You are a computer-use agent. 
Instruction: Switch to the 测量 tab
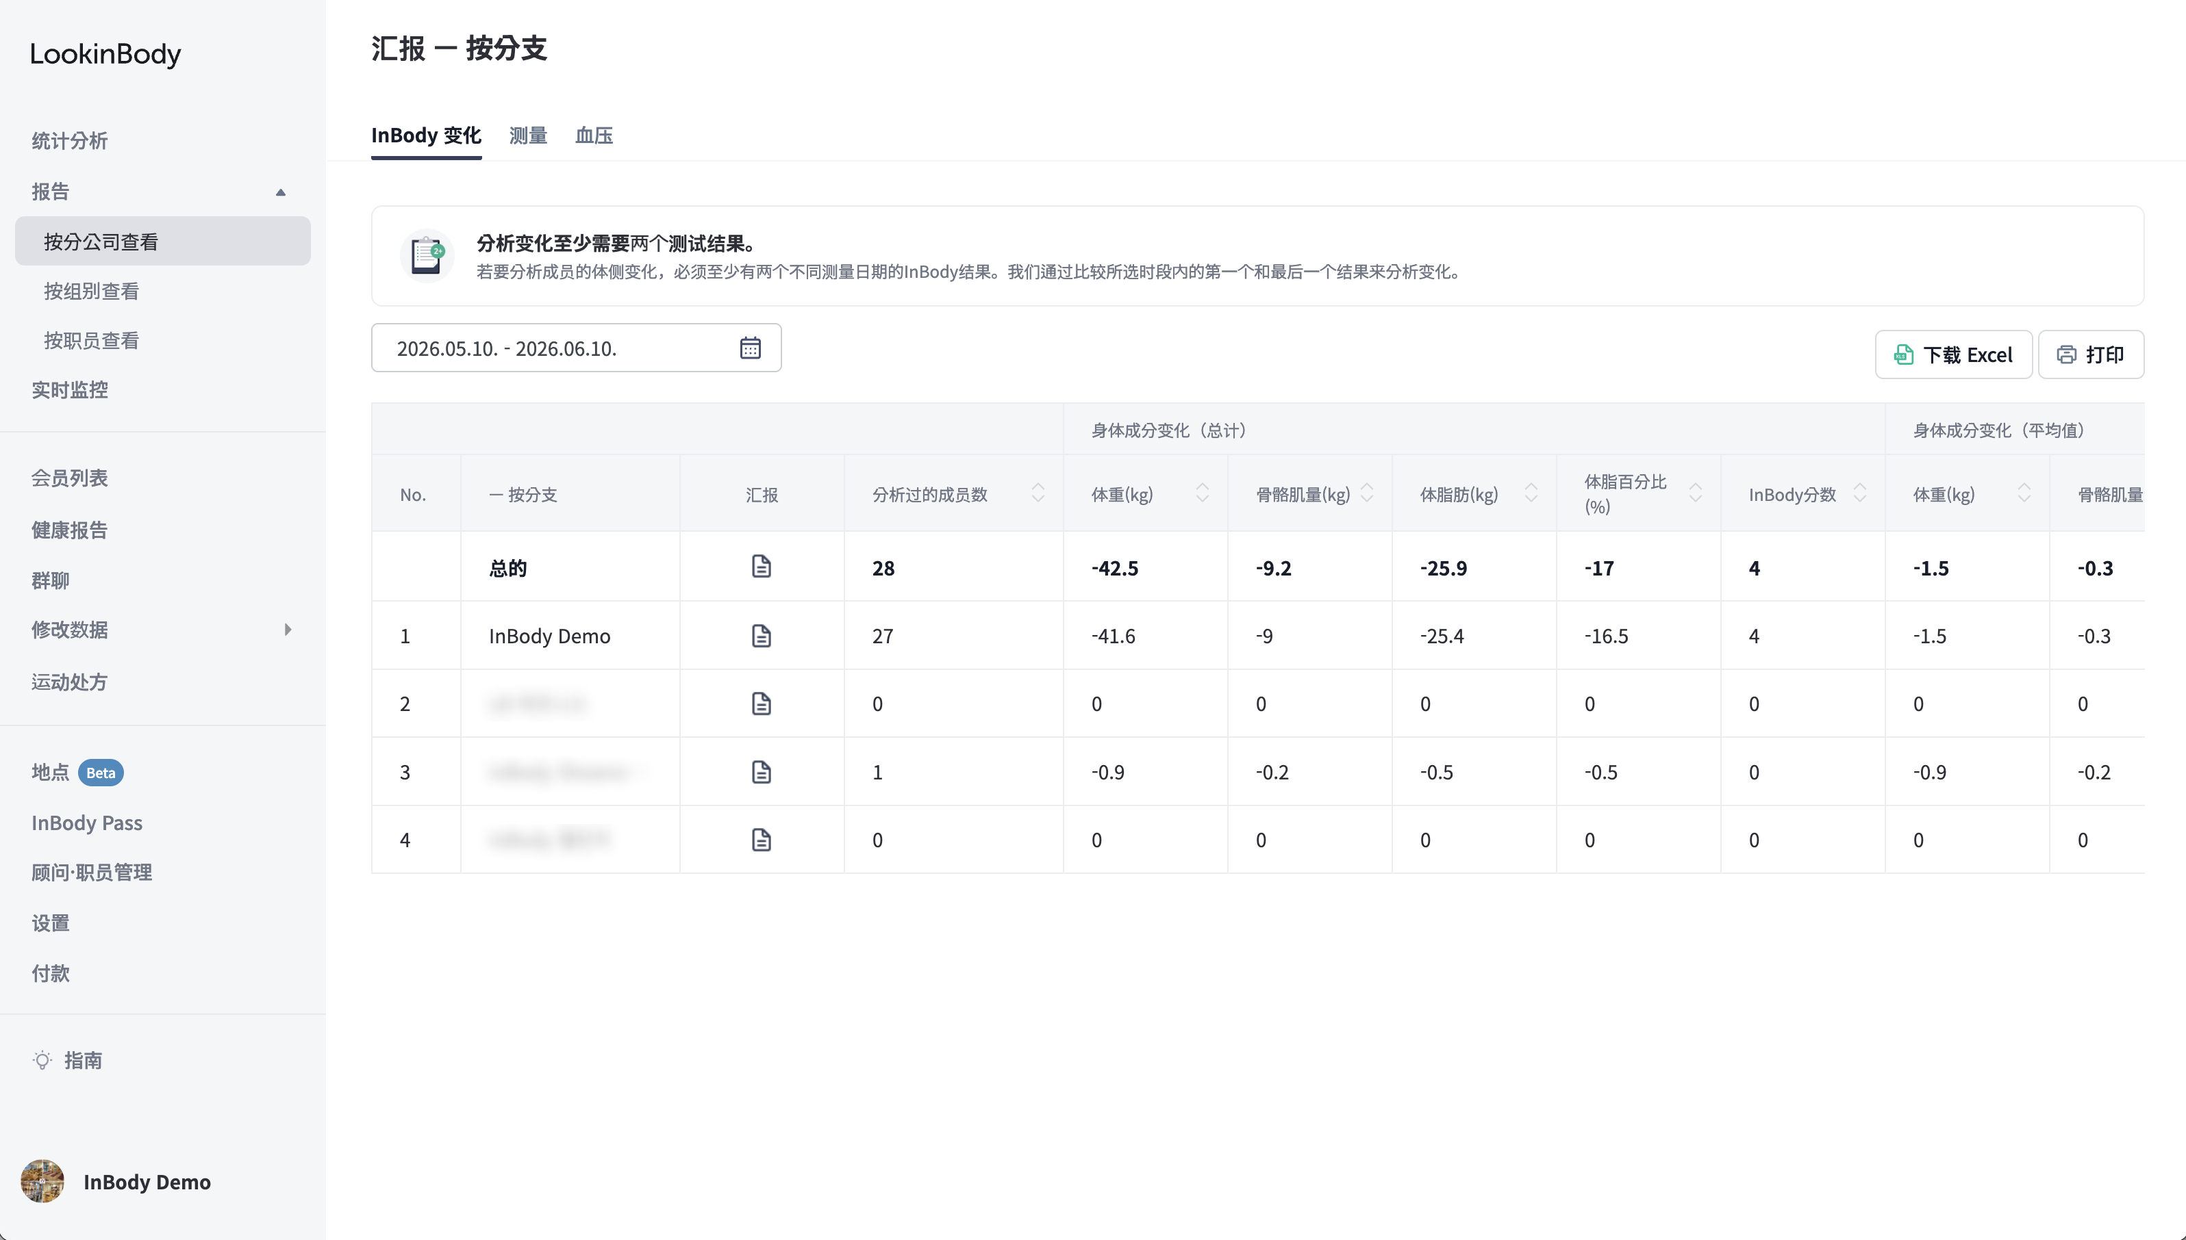(x=527, y=135)
